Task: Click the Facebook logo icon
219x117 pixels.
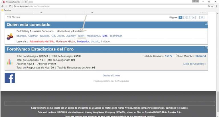Action: [x=10, y=78]
